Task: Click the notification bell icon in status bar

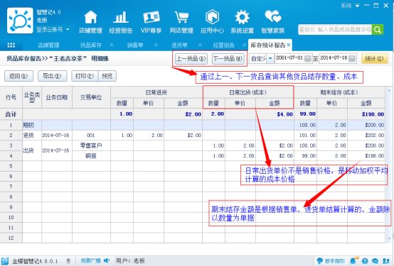Action: point(353,261)
